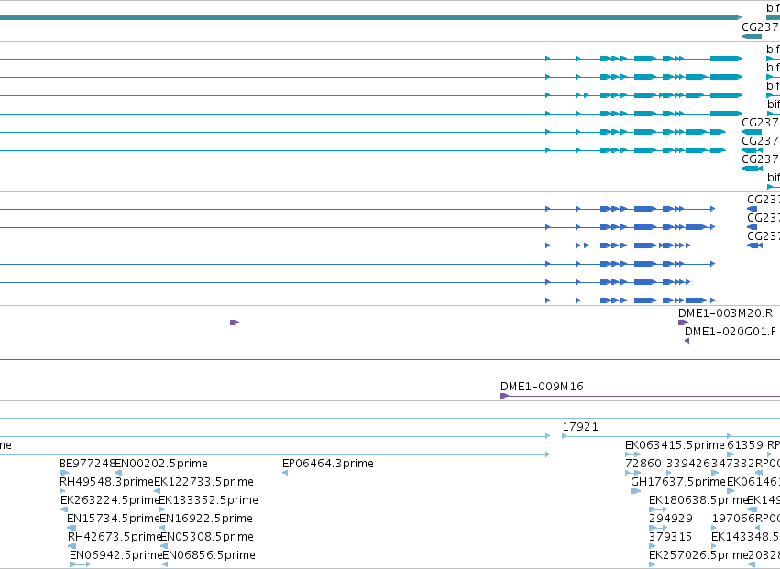Click the 61359 feature label
This screenshot has height=569, width=780.
click(x=744, y=445)
